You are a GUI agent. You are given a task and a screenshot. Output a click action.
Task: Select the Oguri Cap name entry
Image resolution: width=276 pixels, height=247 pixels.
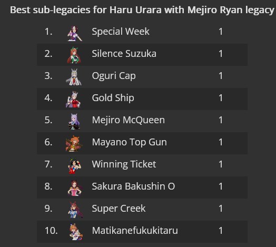pos(114,76)
